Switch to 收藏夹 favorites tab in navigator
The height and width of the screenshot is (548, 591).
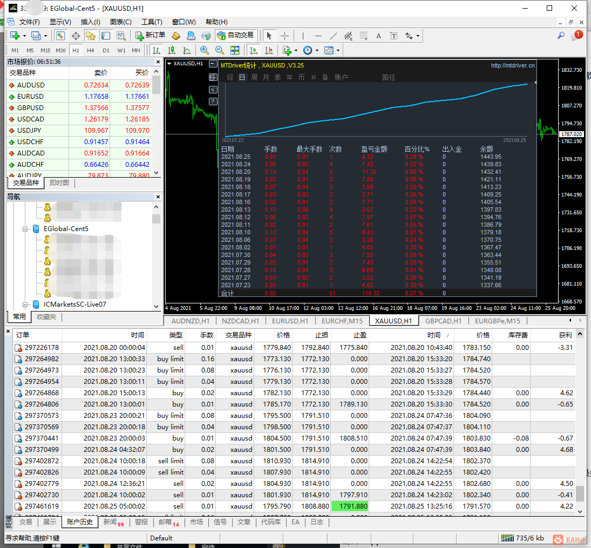[46, 317]
